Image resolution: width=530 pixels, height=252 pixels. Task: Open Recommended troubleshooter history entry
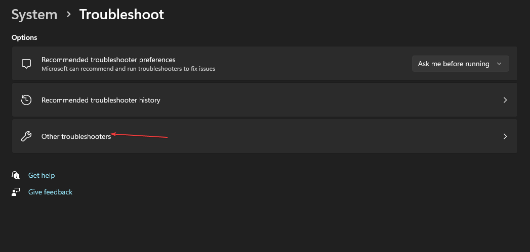coord(265,100)
